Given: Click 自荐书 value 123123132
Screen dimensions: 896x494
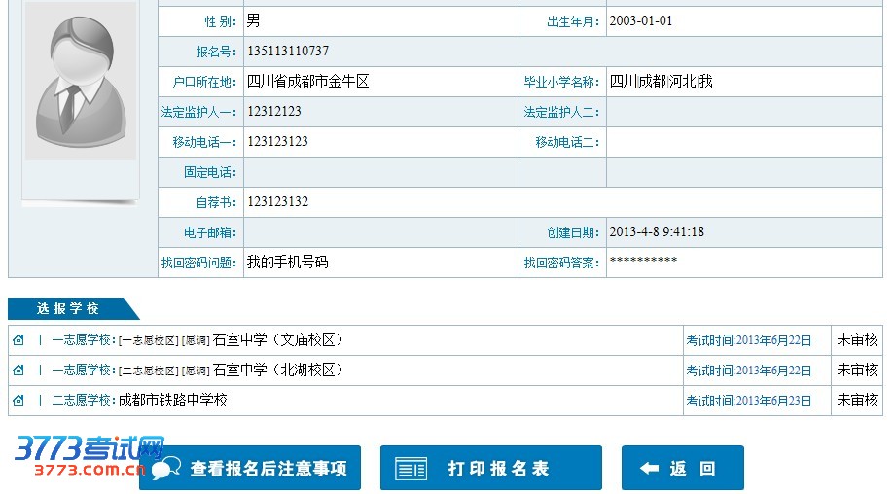Looking at the screenshot, I should pos(278,202).
